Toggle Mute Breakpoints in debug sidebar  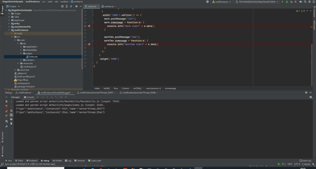(6, 116)
